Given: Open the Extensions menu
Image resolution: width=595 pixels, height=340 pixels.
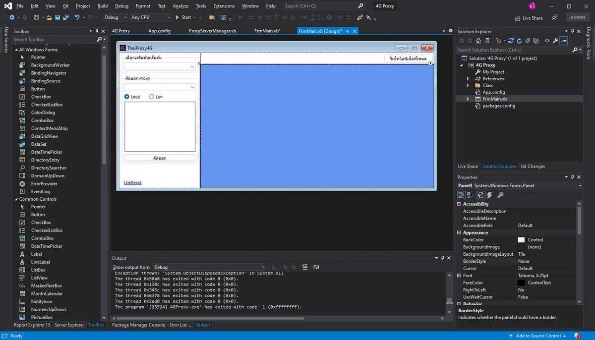Looking at the screenshot, I should (224, 6).
